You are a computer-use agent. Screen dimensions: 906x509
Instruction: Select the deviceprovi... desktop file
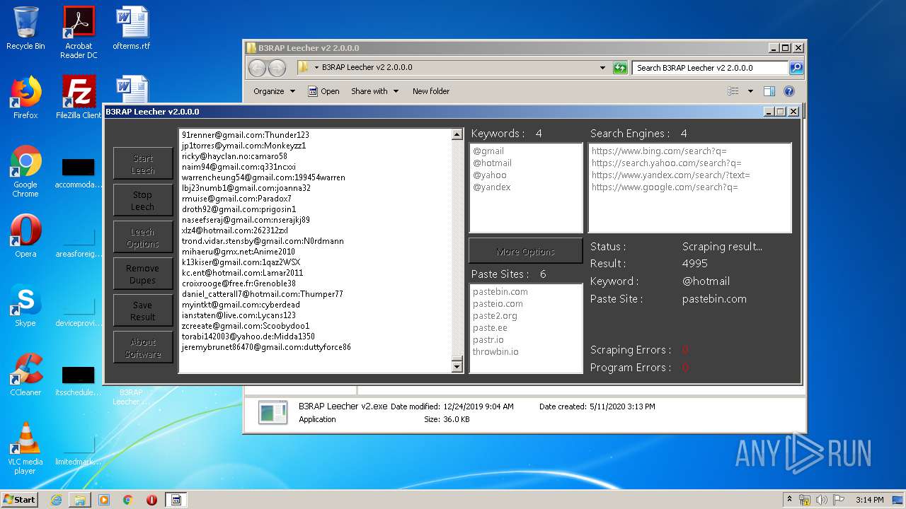pos(79,312)
